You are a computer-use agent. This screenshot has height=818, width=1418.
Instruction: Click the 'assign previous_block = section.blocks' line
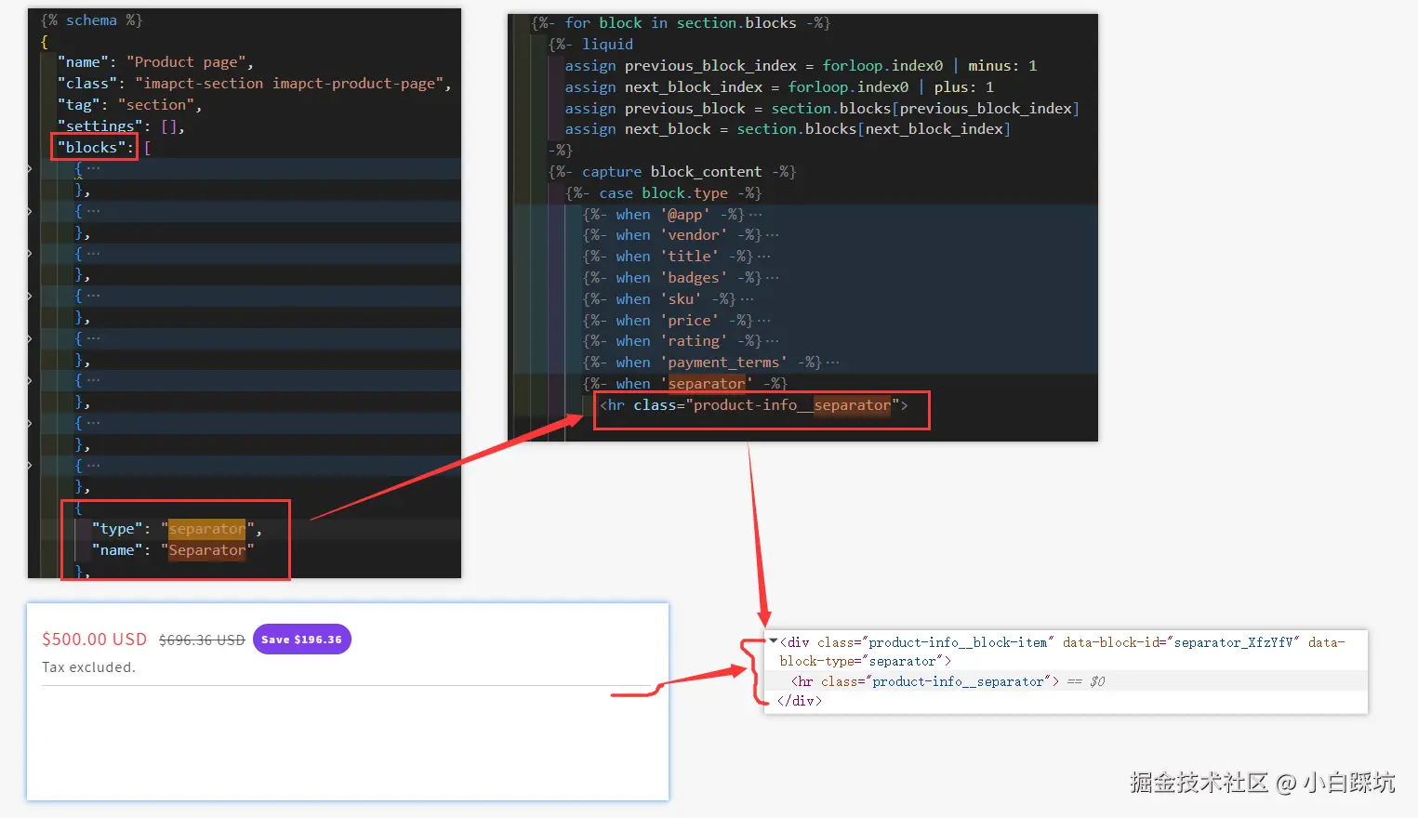(822, 109)
